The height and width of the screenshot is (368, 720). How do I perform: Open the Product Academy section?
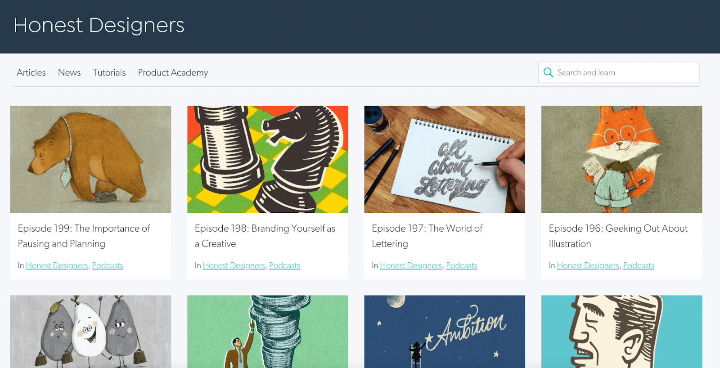pos(173,72)
